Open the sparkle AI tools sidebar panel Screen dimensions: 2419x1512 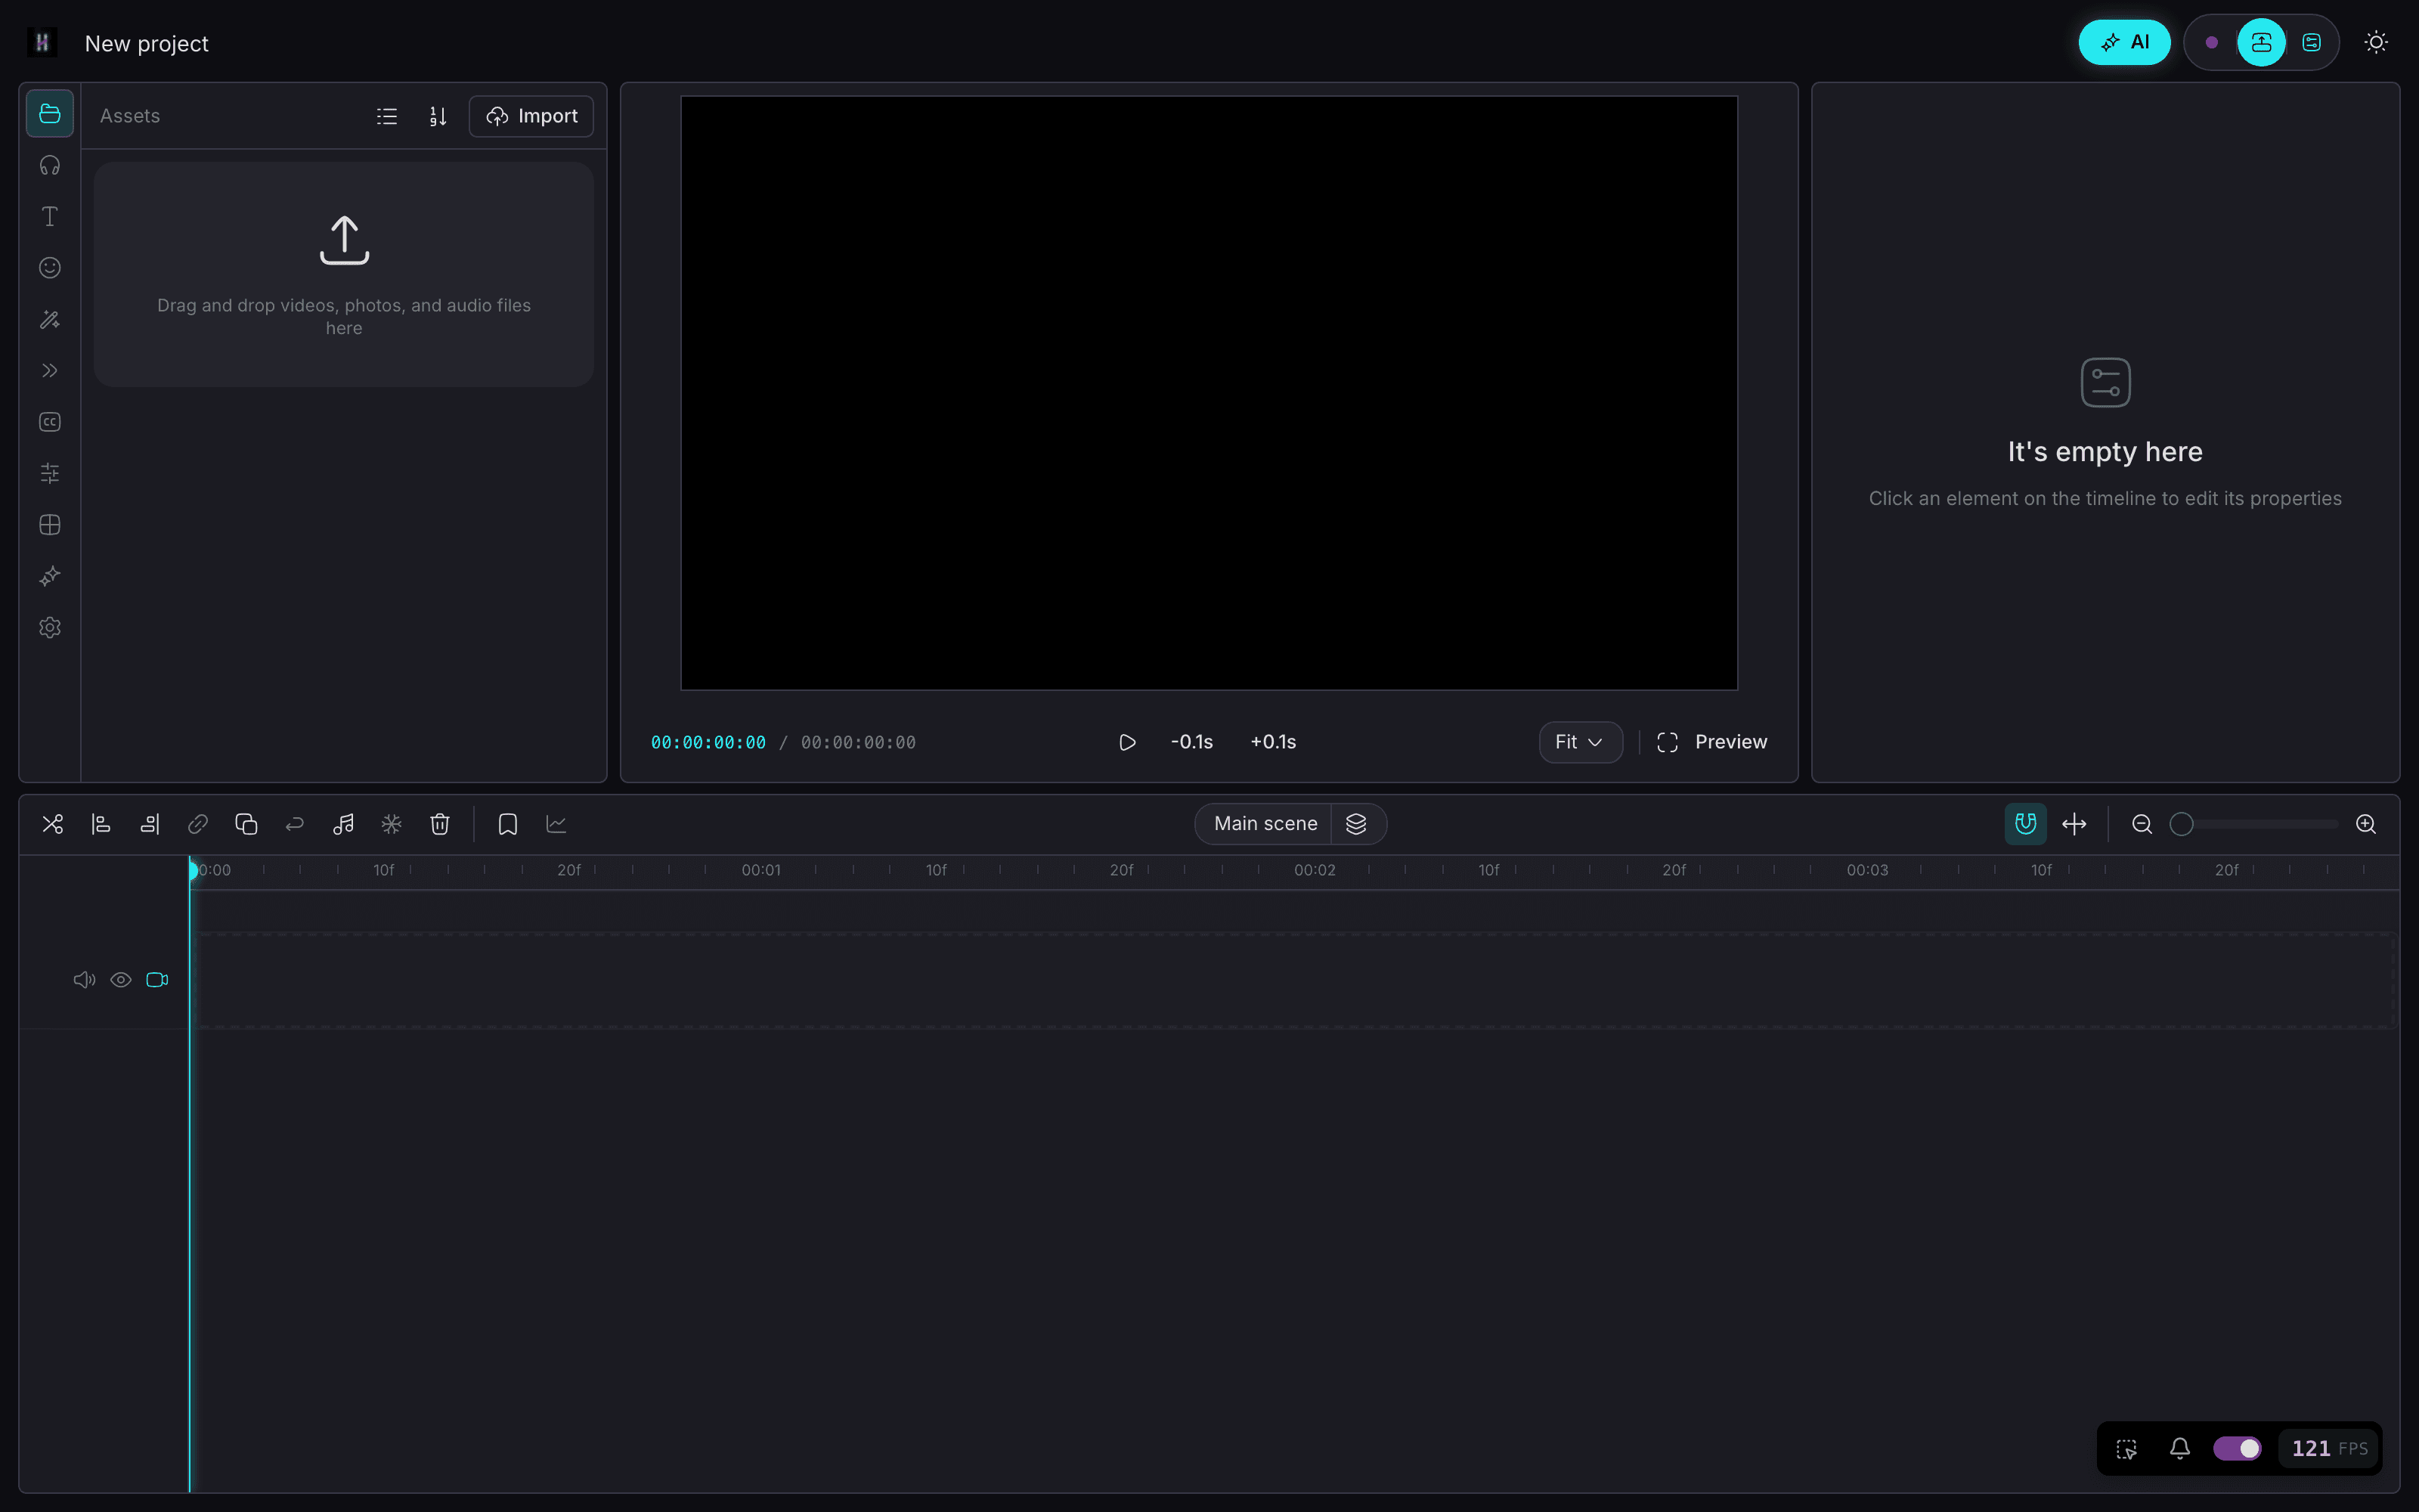(49, 576)
